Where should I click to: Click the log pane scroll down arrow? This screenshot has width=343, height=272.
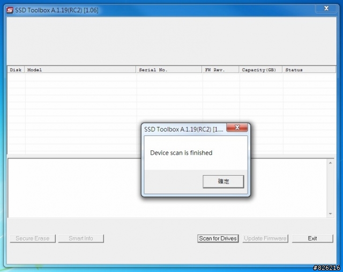pos(330,214)
